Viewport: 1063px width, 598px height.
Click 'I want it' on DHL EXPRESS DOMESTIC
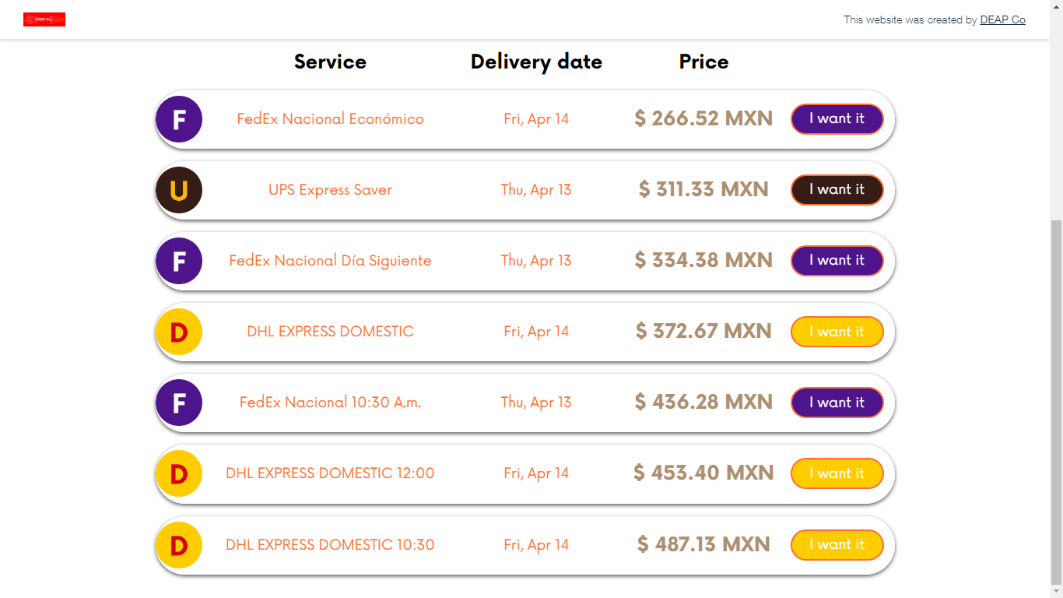point(837,331)
